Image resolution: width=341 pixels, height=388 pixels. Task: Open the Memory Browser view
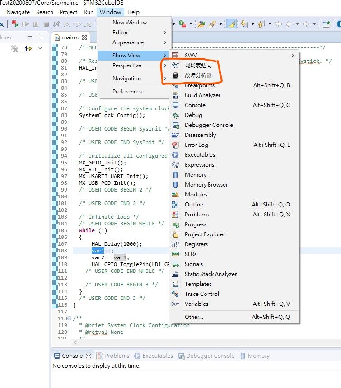click(x=234, y=185)
